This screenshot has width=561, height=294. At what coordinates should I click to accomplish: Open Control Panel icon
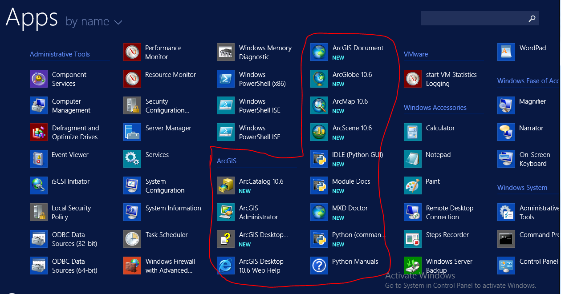506,266
